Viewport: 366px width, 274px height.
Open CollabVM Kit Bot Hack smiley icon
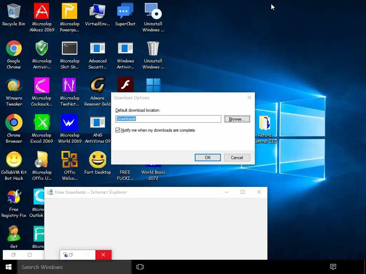pyautogui.click(x=14, y=166)
